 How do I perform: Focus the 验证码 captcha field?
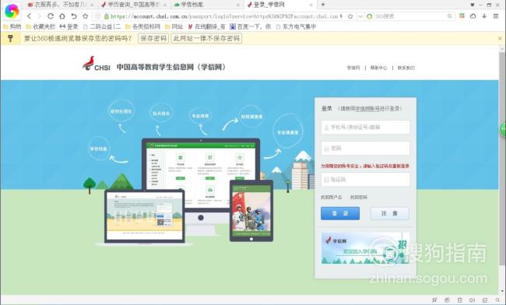[365, 180]
